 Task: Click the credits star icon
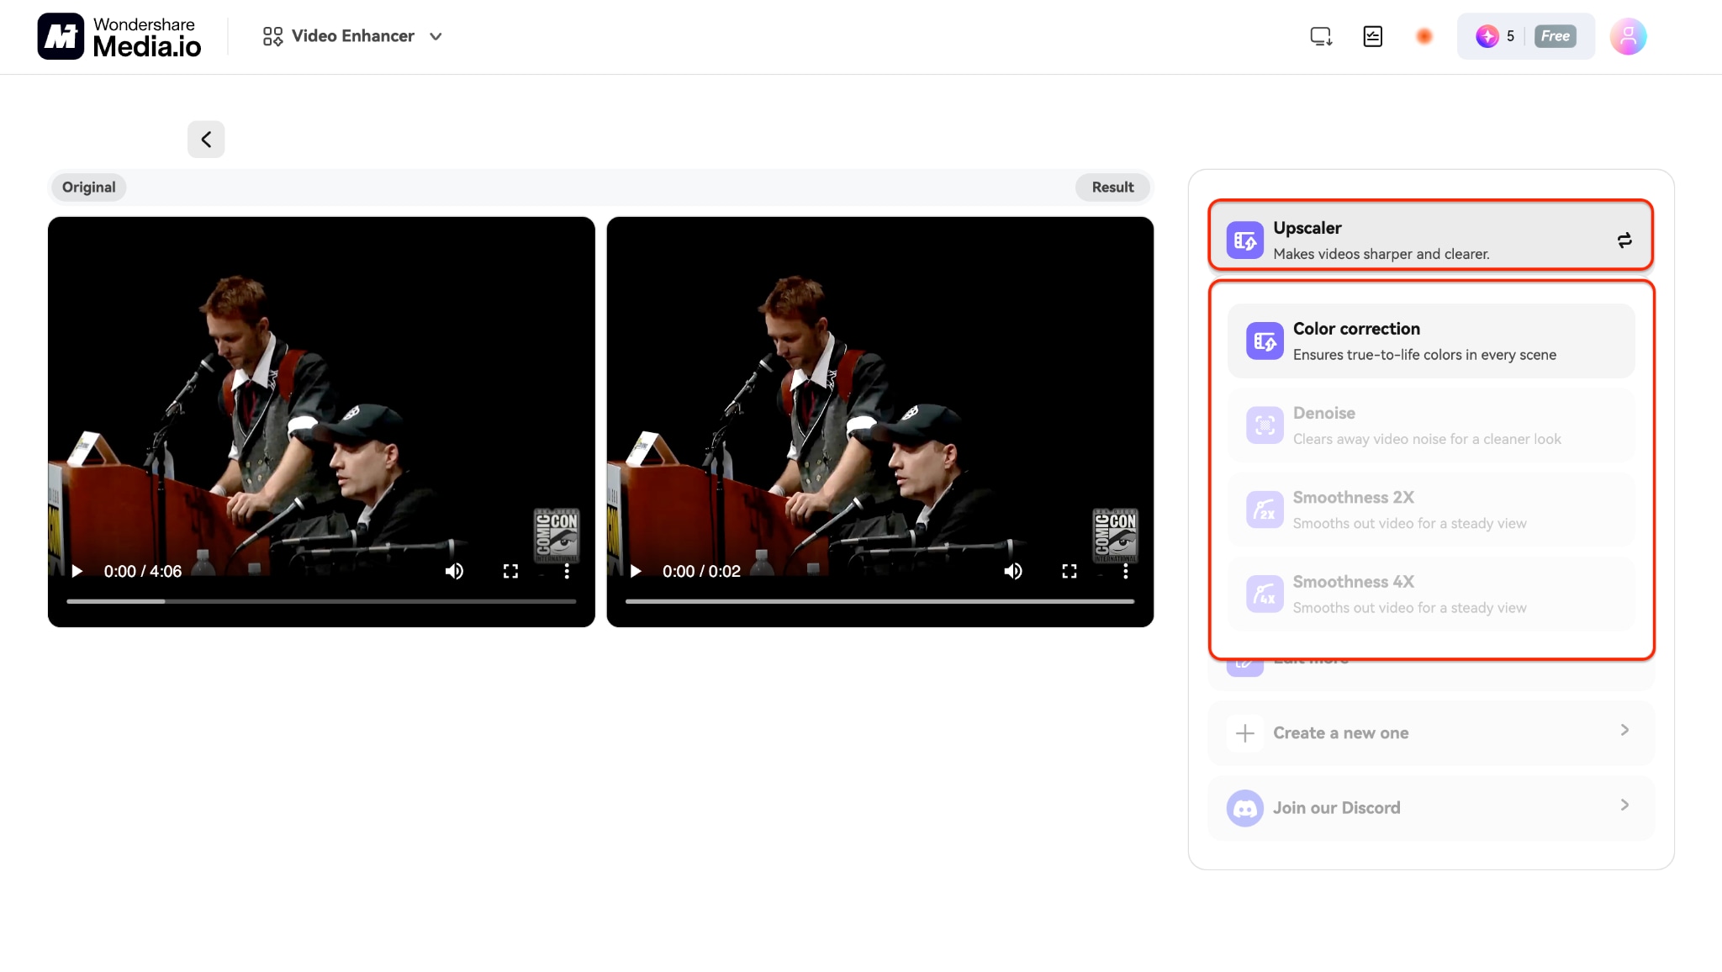click(1487, 36)
